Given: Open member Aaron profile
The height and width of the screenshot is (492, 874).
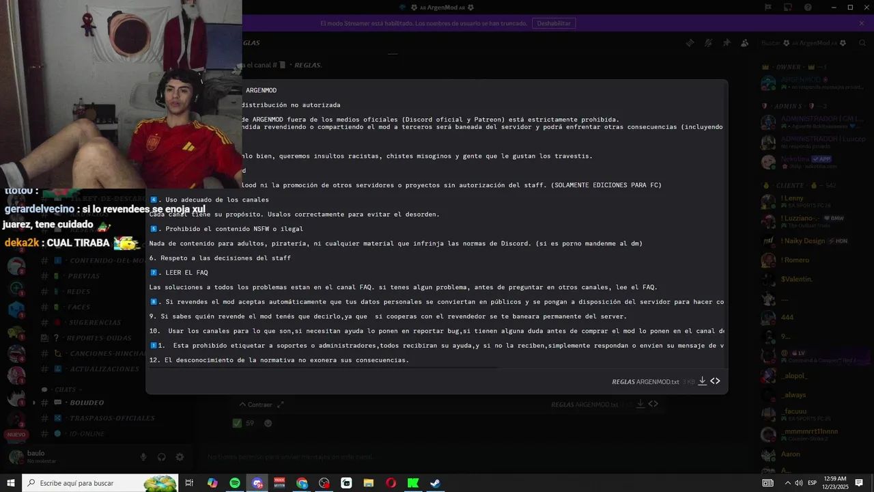Looking at the screenshot, I should [813, 454].
